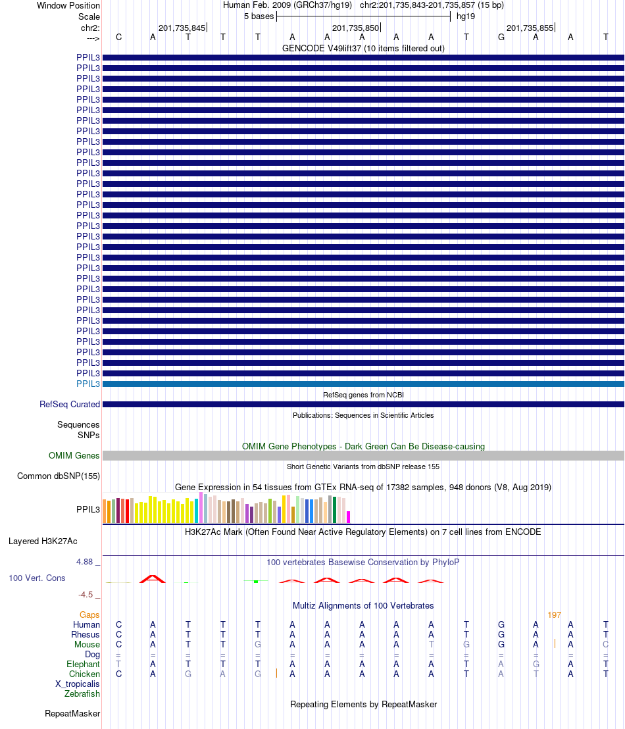Image resolution: width=625 pixels, height=729 pixels.
Task: Click the orange insertion mark in Chicken row
Action: (276, 673)
